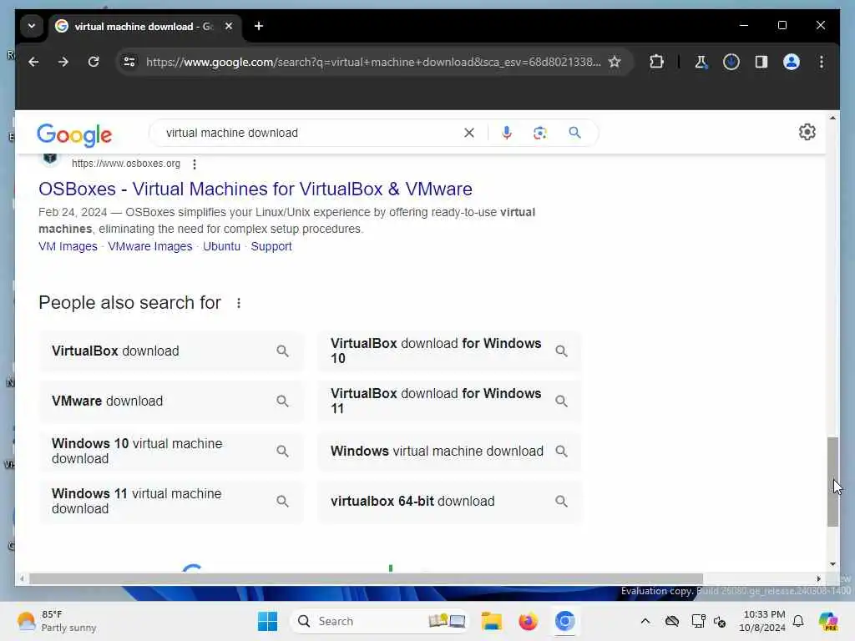Open a new browser tab
855x641 pixels.
[259, 26]
